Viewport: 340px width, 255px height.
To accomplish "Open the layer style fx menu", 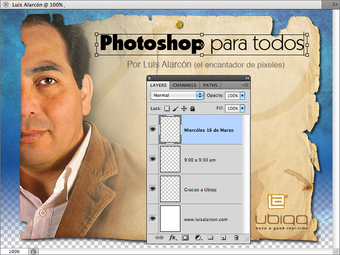I will click(x=173, y=238).
